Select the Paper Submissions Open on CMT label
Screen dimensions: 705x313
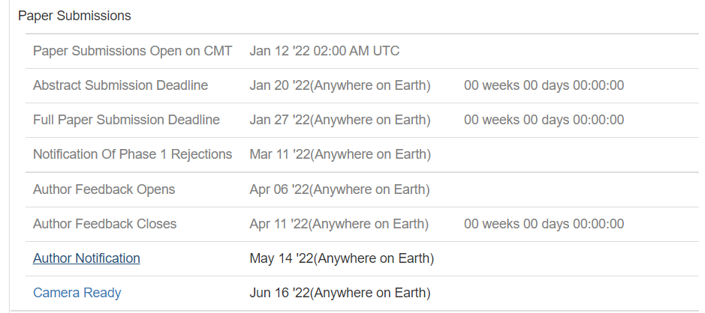(132, 51)
